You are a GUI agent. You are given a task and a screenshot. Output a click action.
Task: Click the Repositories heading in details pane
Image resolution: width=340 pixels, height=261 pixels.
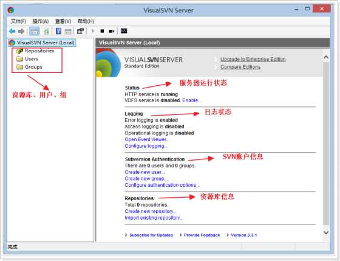pos(139,198)
